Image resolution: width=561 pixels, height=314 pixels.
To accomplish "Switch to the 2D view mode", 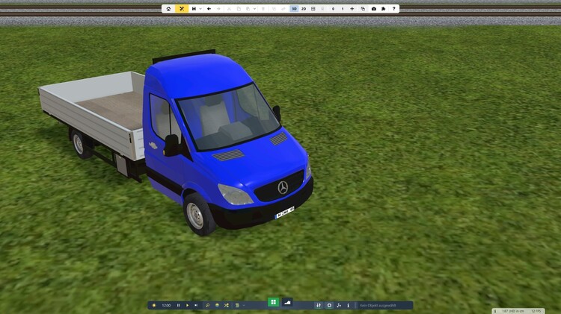I will coord(304,8).
